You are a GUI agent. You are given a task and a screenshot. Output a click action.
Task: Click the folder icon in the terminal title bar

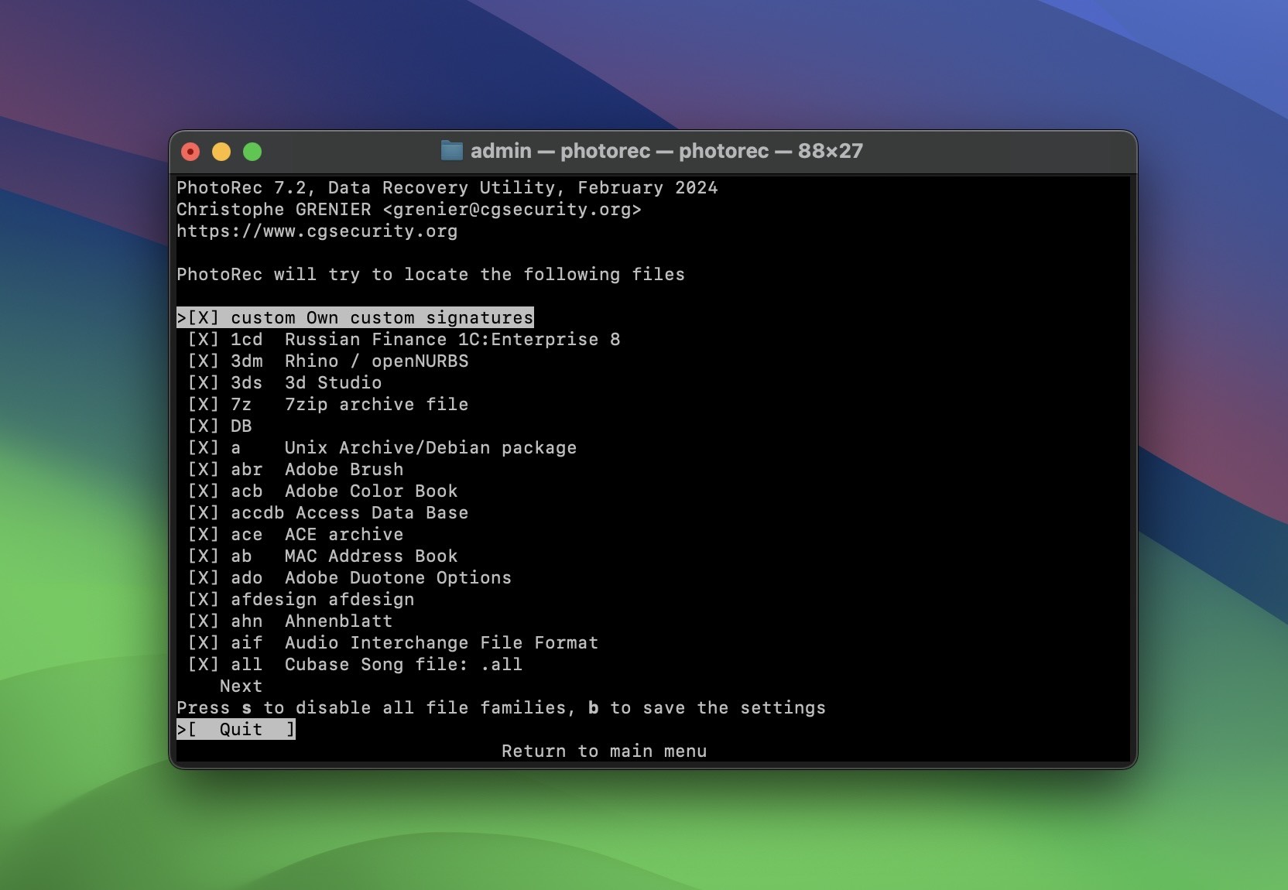point(451,150)
